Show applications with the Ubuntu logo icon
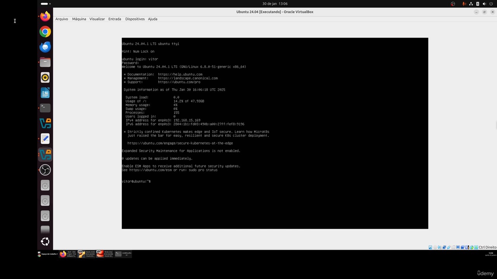 [x=45, y=241]
